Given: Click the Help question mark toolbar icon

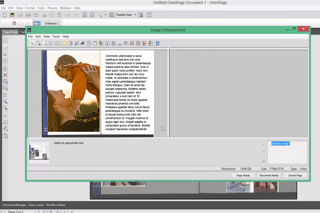Looking at the screenshot, I should 149,15.
